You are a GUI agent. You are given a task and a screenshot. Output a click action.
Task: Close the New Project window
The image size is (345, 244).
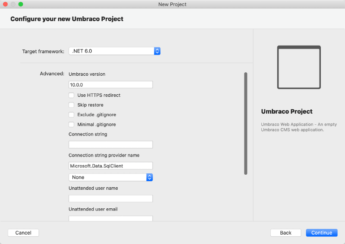coord(5,4)
